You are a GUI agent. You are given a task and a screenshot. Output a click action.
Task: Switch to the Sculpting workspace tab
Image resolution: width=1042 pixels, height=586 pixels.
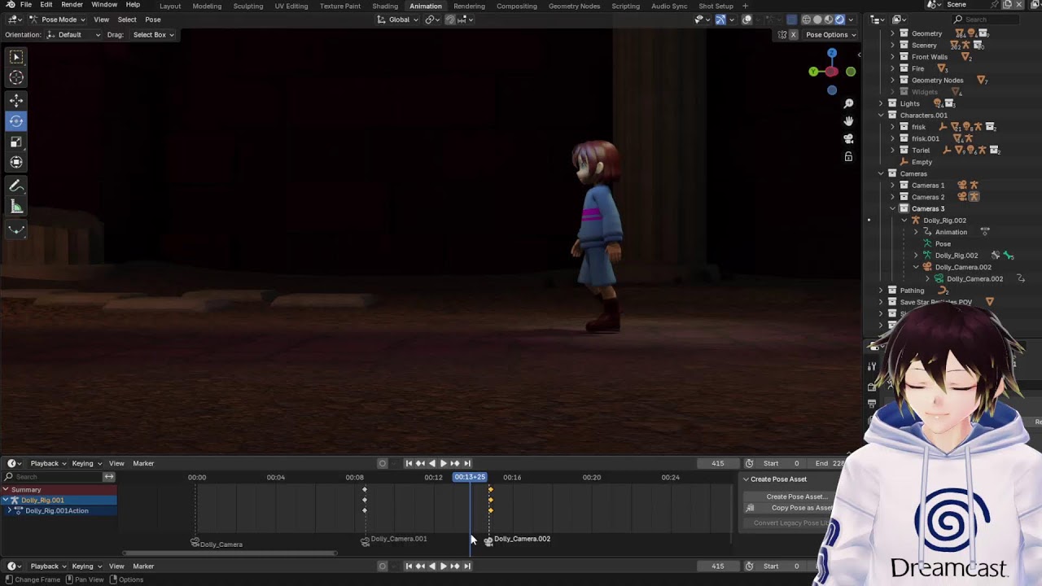pos(248,6)
